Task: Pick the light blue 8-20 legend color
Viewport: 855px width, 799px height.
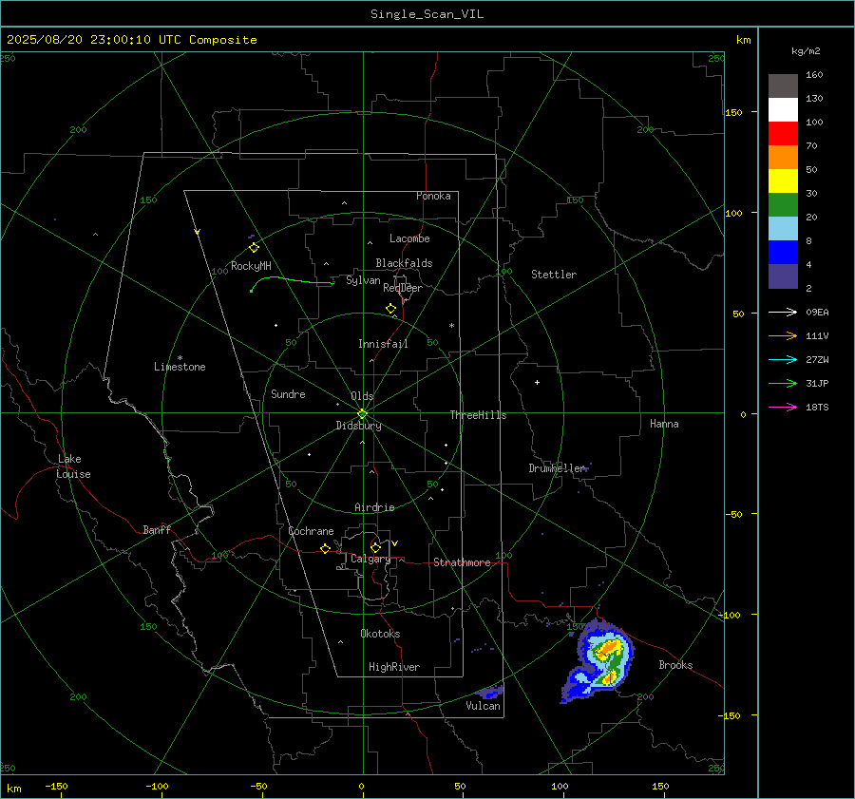Action: tap(783, 229)
